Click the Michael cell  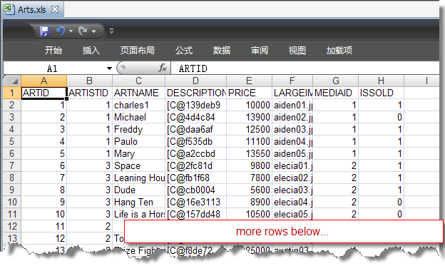(x=139, y=117)
